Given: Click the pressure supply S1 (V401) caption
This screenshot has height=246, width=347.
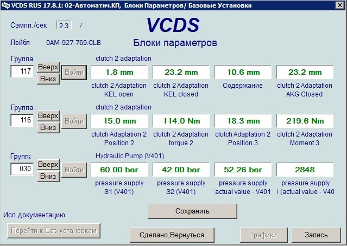Looking at the screenshot, I should pyautogui.click(x=119, y=187).
